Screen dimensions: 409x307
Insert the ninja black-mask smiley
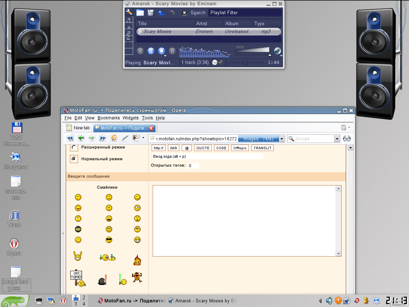click(x=78, y=229)
